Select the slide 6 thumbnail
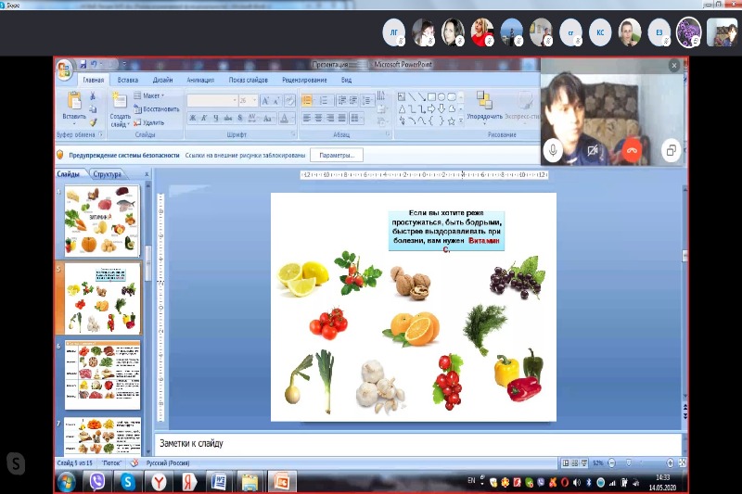Screen dimensions: 742x494 click(x=102, y=374)
